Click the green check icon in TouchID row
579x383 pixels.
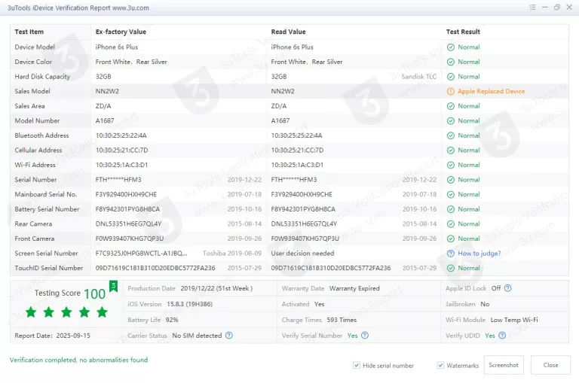click(451, 268)
